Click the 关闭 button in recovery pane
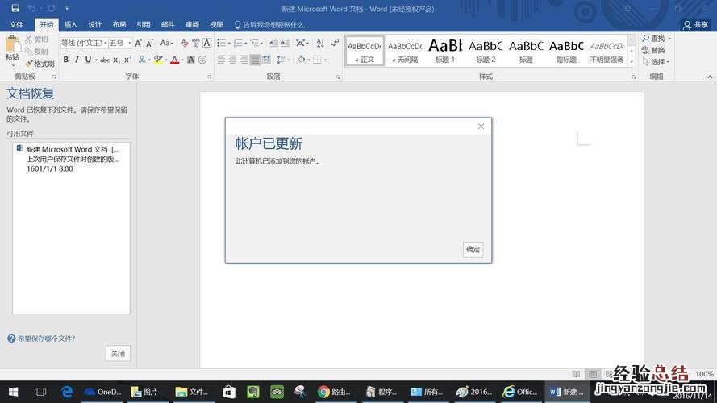 118,354
